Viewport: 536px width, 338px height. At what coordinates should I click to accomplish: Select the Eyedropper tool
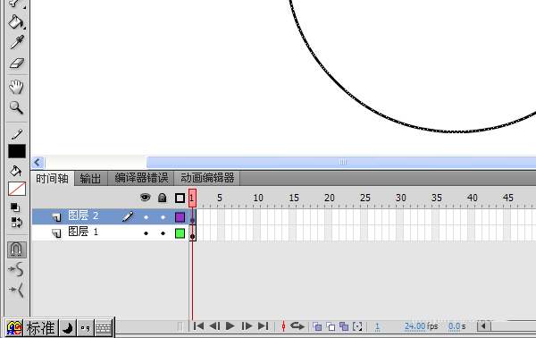click(x=16, y=42)
